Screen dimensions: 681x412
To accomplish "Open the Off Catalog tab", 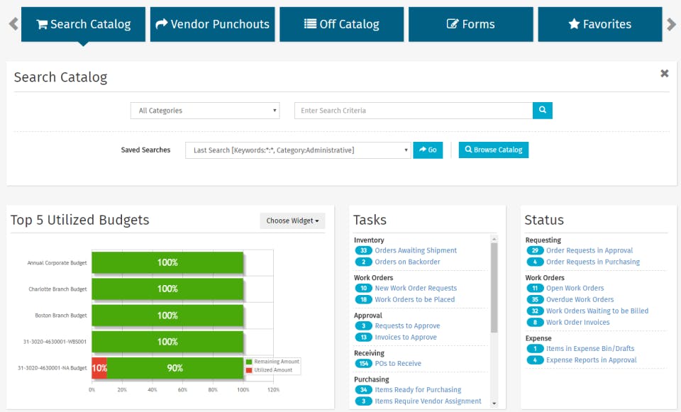I will coord(342,24).
